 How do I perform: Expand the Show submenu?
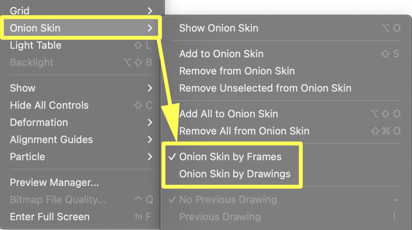pos(23,88)
